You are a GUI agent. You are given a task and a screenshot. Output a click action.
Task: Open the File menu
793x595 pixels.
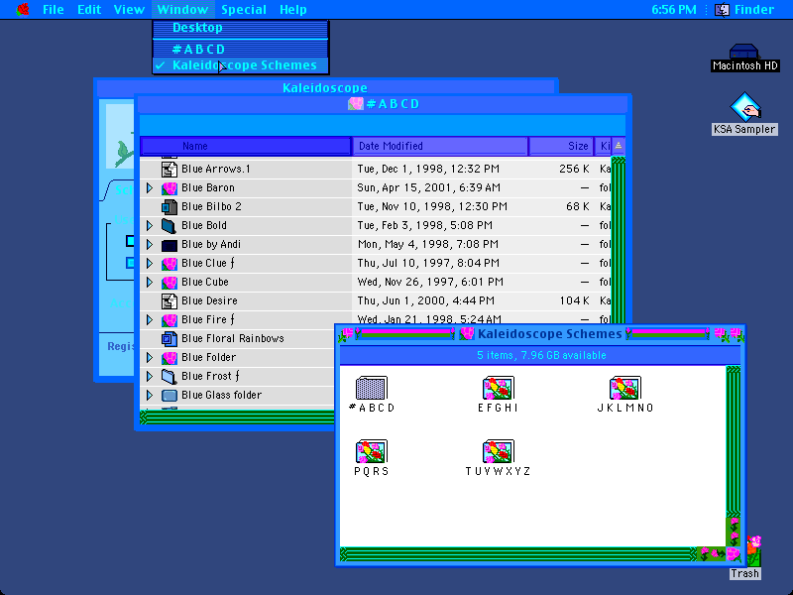click(x=54, y=10)
